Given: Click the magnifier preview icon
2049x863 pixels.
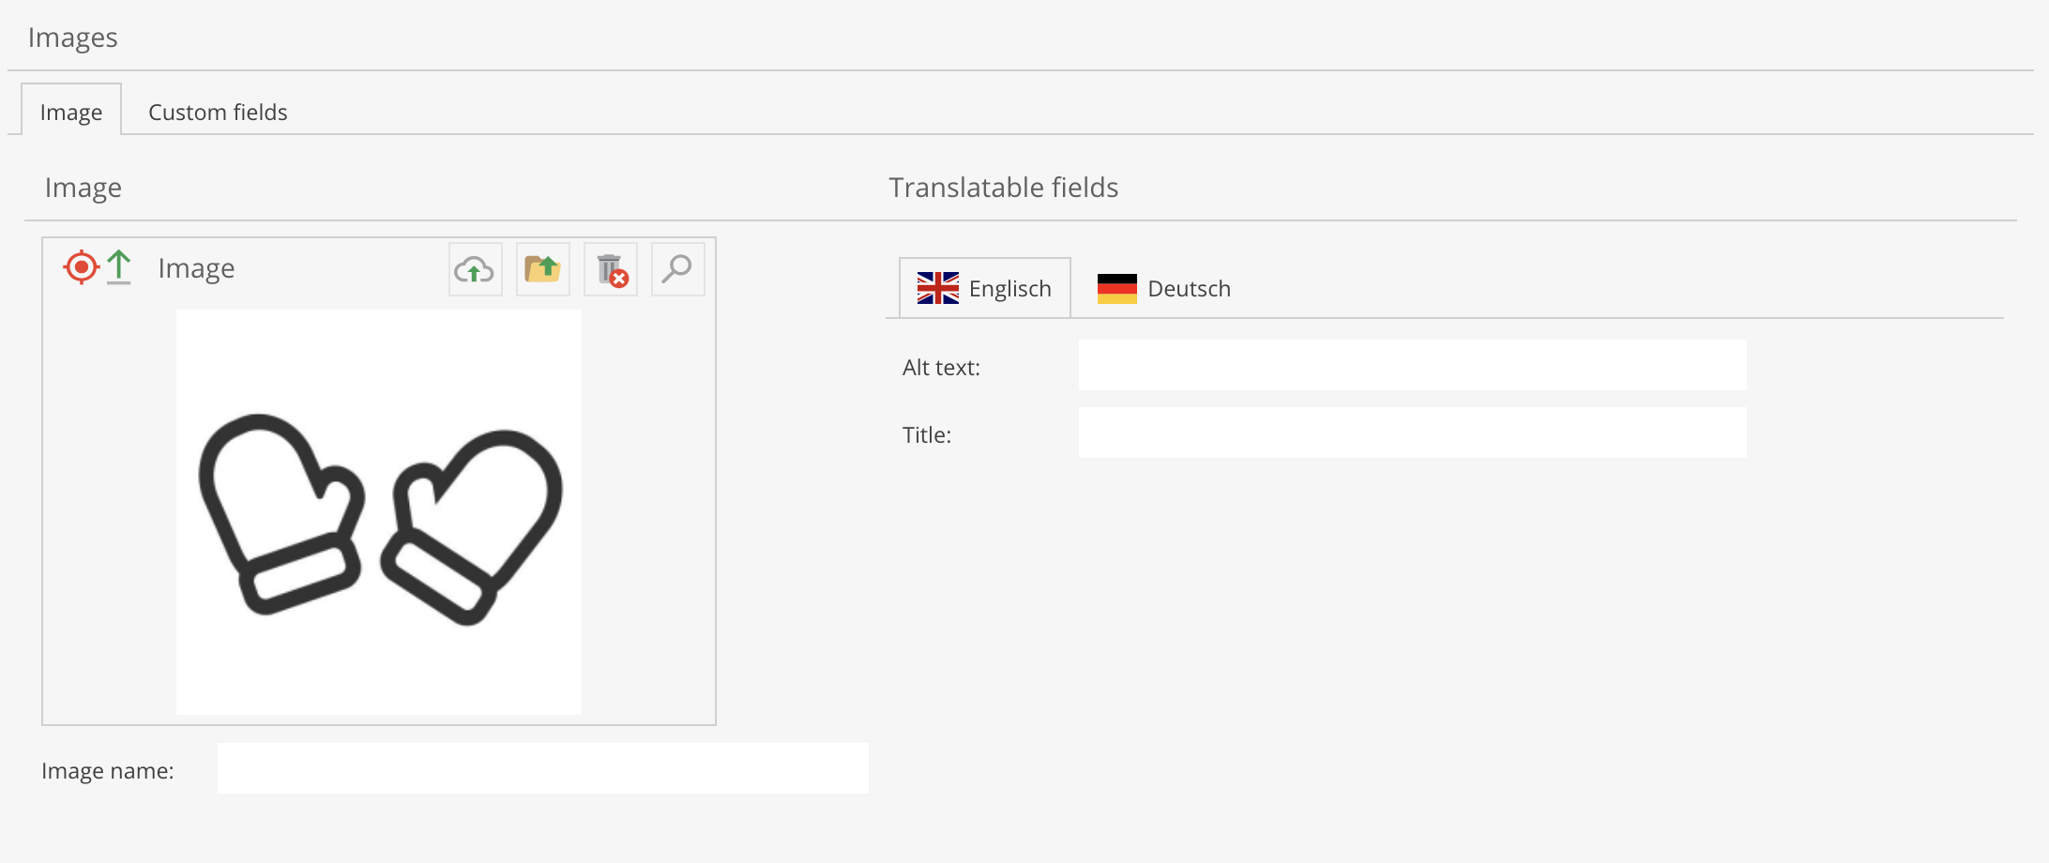Looking at the screenshot, I should 677,270.
